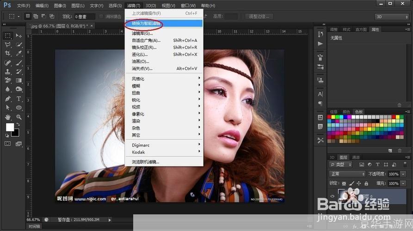Open the fill 100% slider arrow
The image size is (413, 231).
403,183
